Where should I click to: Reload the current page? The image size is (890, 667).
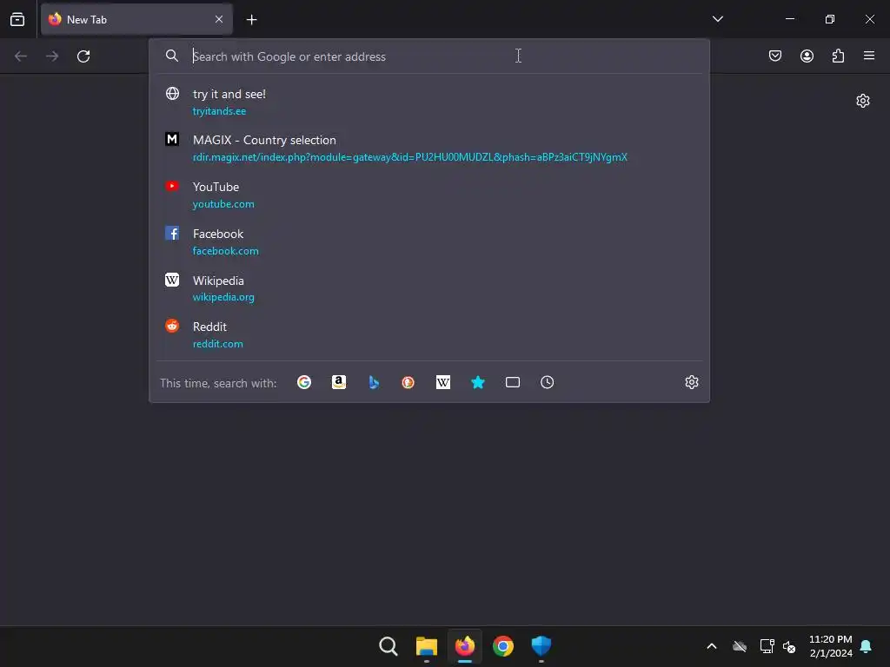click(x=83, y=56)
